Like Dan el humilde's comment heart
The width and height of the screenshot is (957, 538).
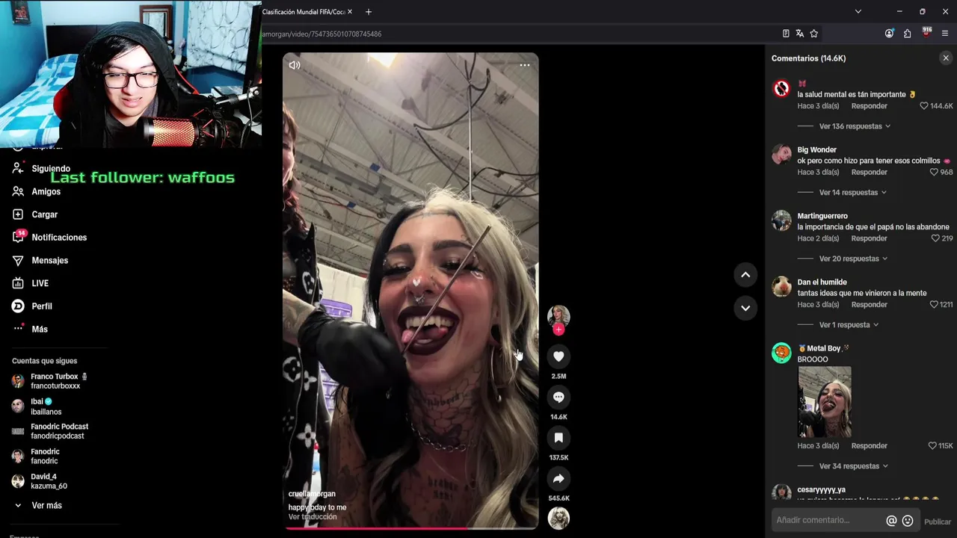click(934, 305)
